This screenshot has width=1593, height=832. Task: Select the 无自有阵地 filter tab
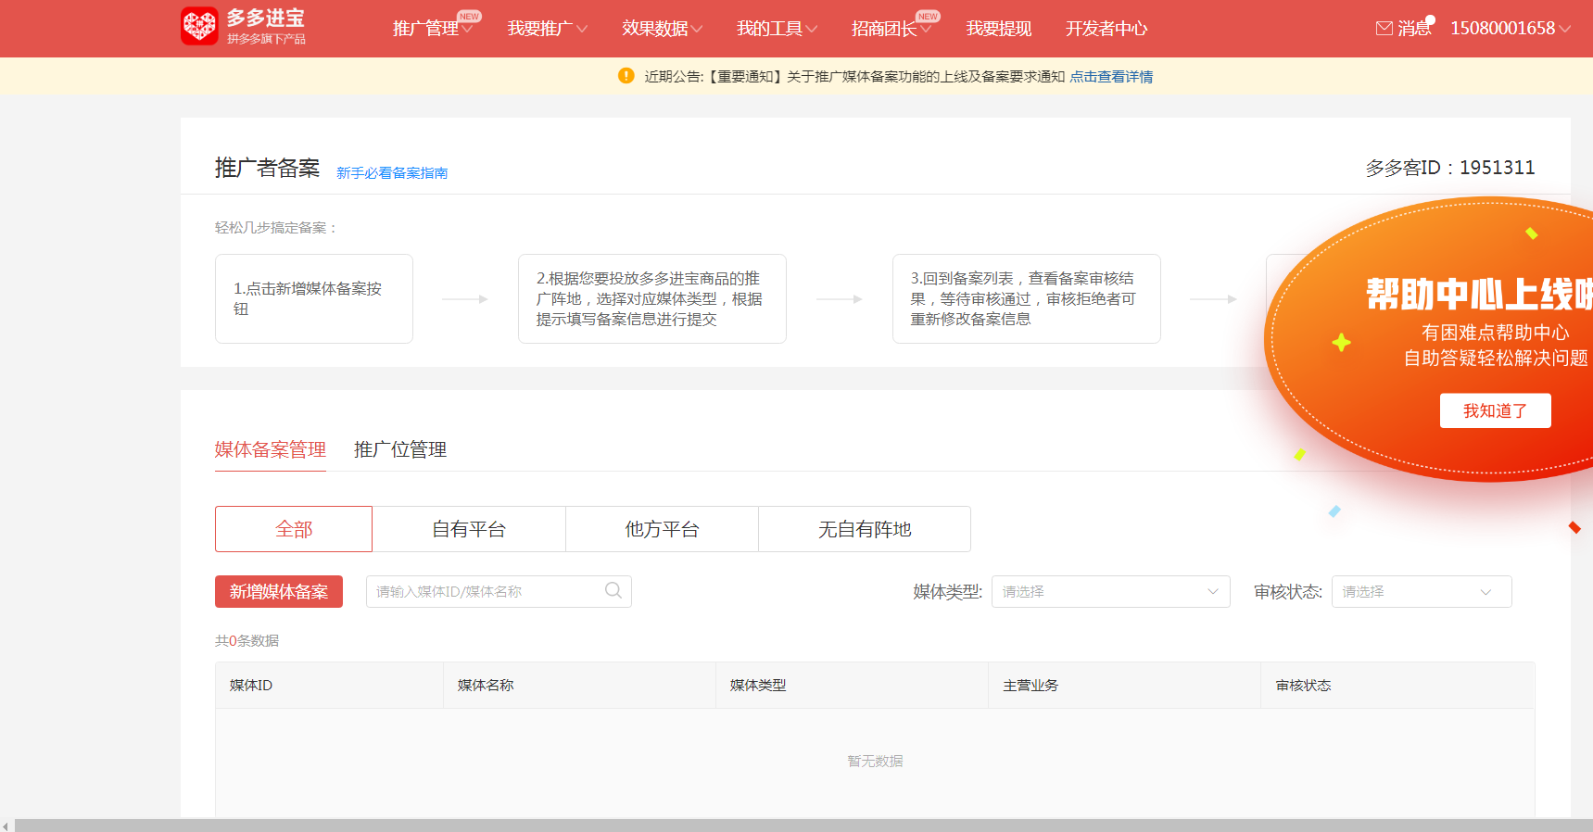[865, 529]
